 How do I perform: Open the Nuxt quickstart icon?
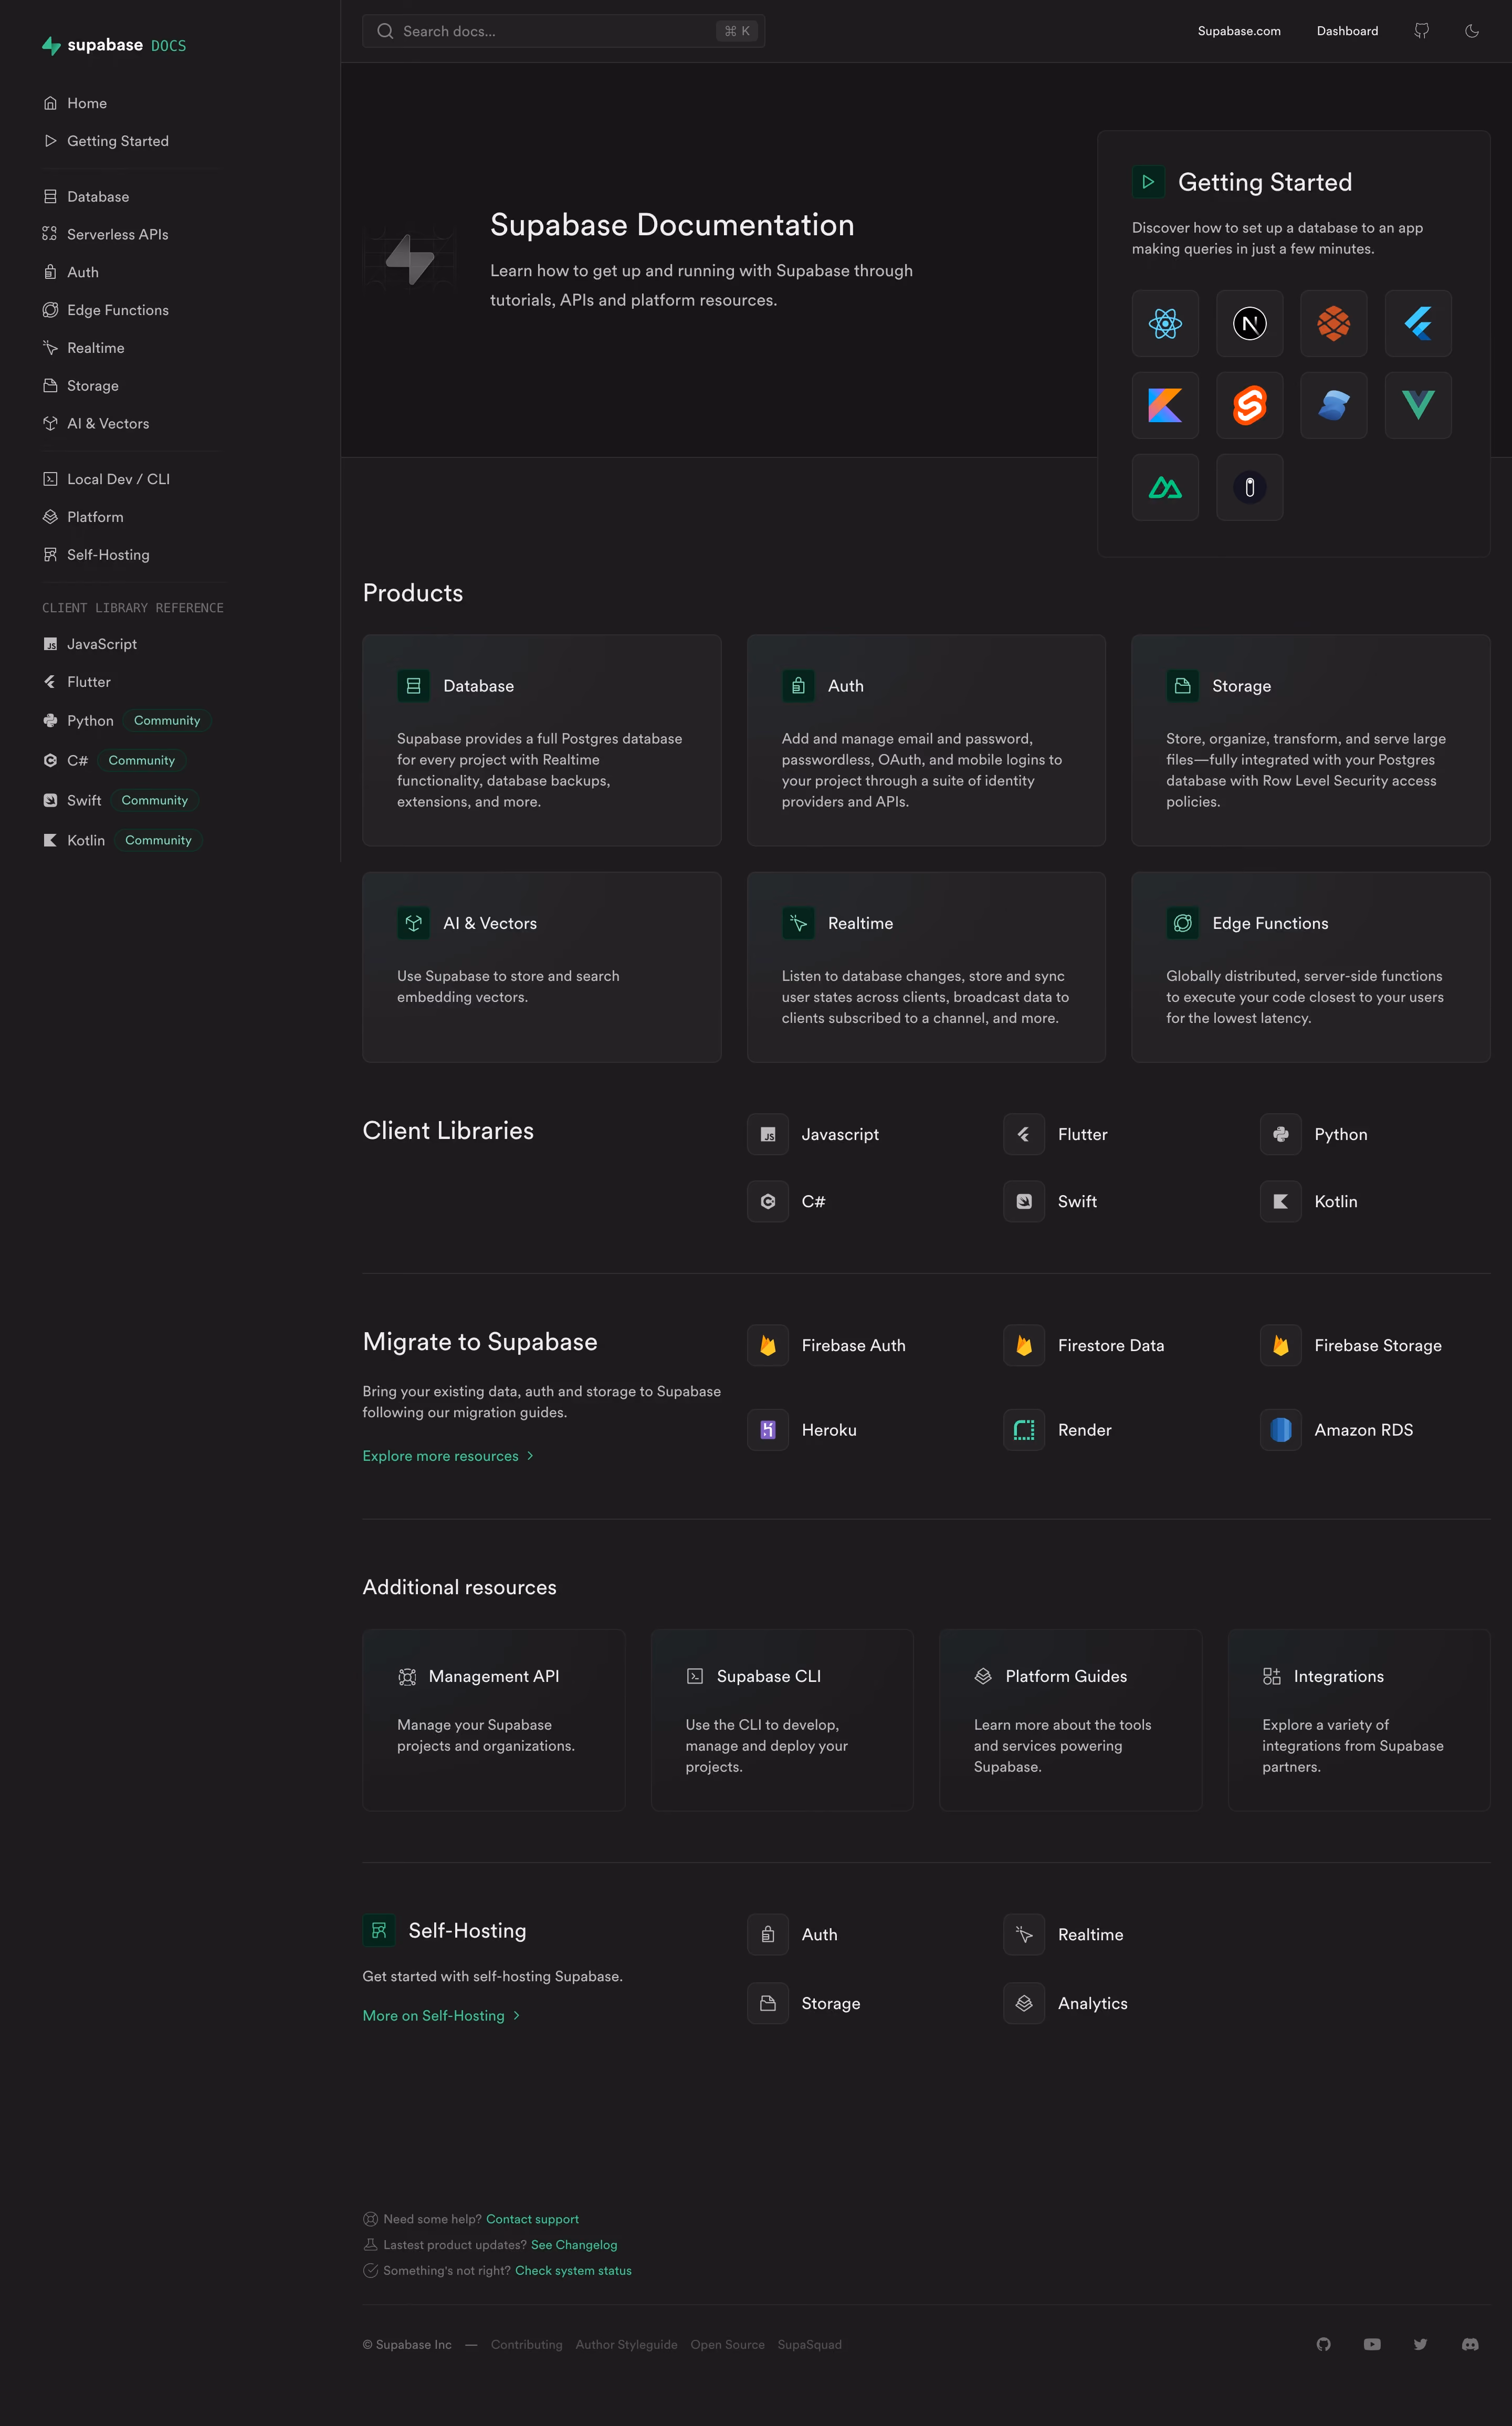[x=1165, y=487]
